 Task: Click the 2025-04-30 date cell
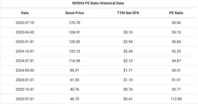pyautogui.click(x=25, y=32)
